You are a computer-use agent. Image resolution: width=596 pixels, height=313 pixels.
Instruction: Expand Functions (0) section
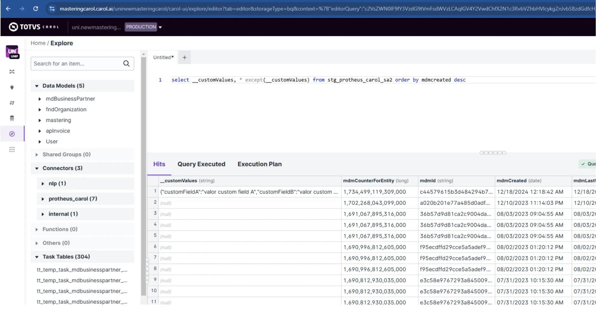82,229
